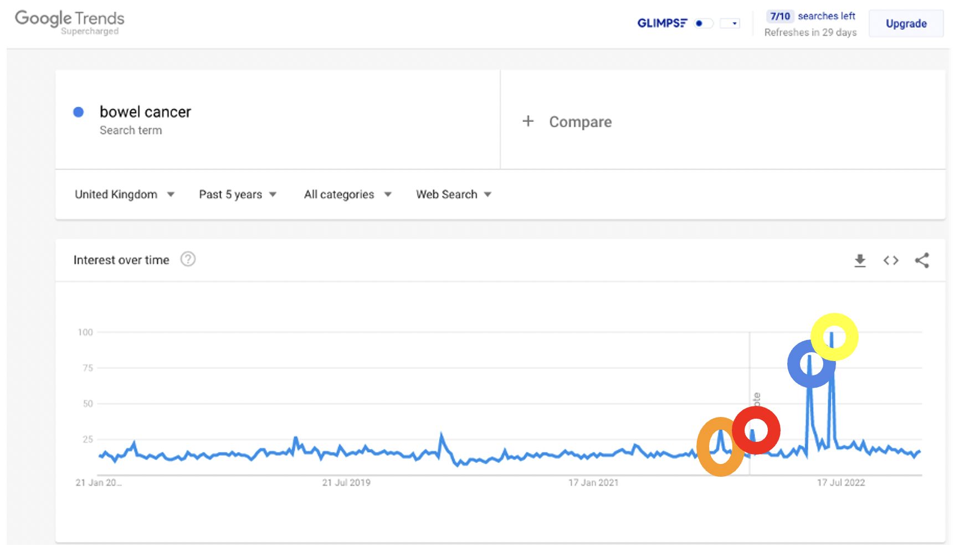Image resolution: width=954 pixels, height=546 pixels.
Task: Open the United Kingdom region dropdown
Action: (124, 194)
